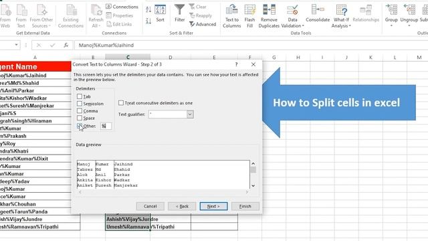Select column header K
The image size is (428, 241).
(x=370, y=58)
